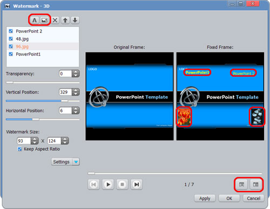Click the Original Frame preview
The width and height of the screenshot is (270, 209).
point(130,96)
